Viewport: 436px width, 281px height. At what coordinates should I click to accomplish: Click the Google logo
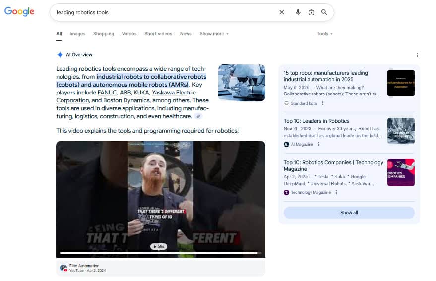pos(19,12)
